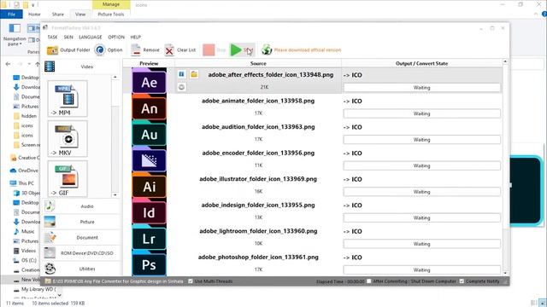Open the OPTION menu

click(x=116, y=37)
